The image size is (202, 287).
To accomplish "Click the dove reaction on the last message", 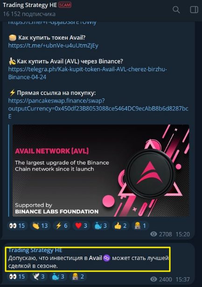I will coord(38,276).
